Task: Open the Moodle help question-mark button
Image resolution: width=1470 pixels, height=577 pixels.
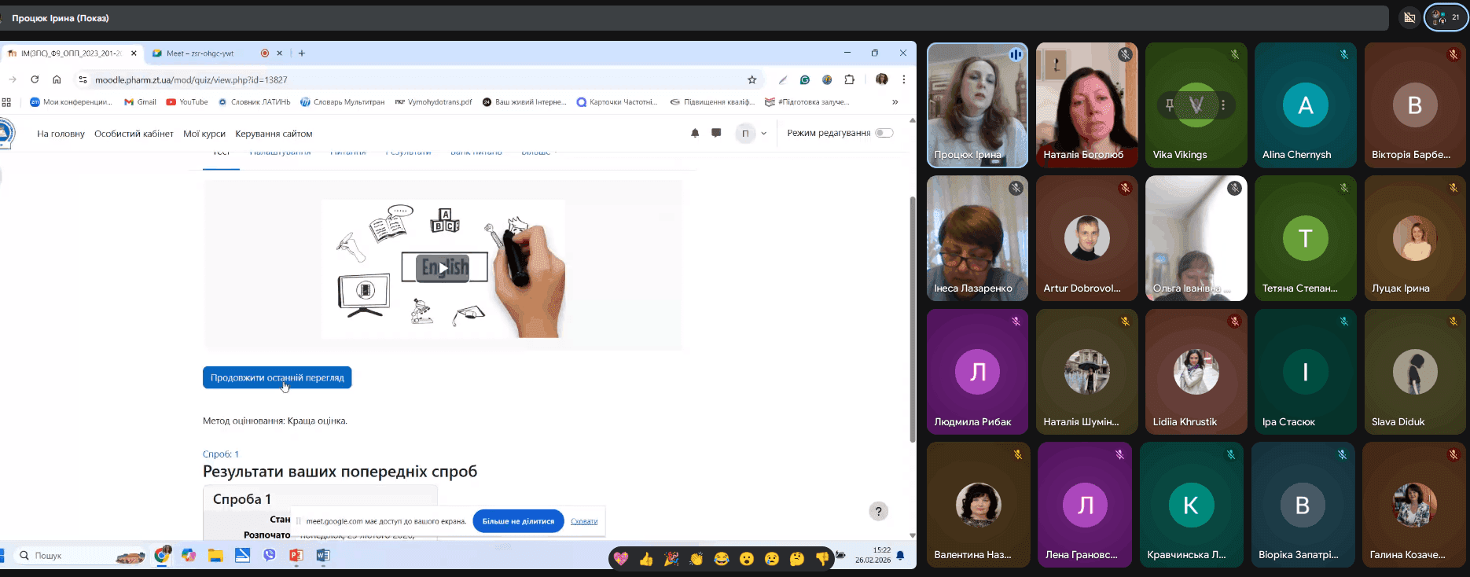Action: point(879,512)
